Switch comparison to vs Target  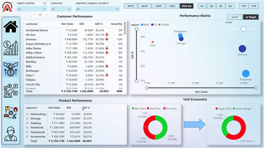(x=251, y=17)
